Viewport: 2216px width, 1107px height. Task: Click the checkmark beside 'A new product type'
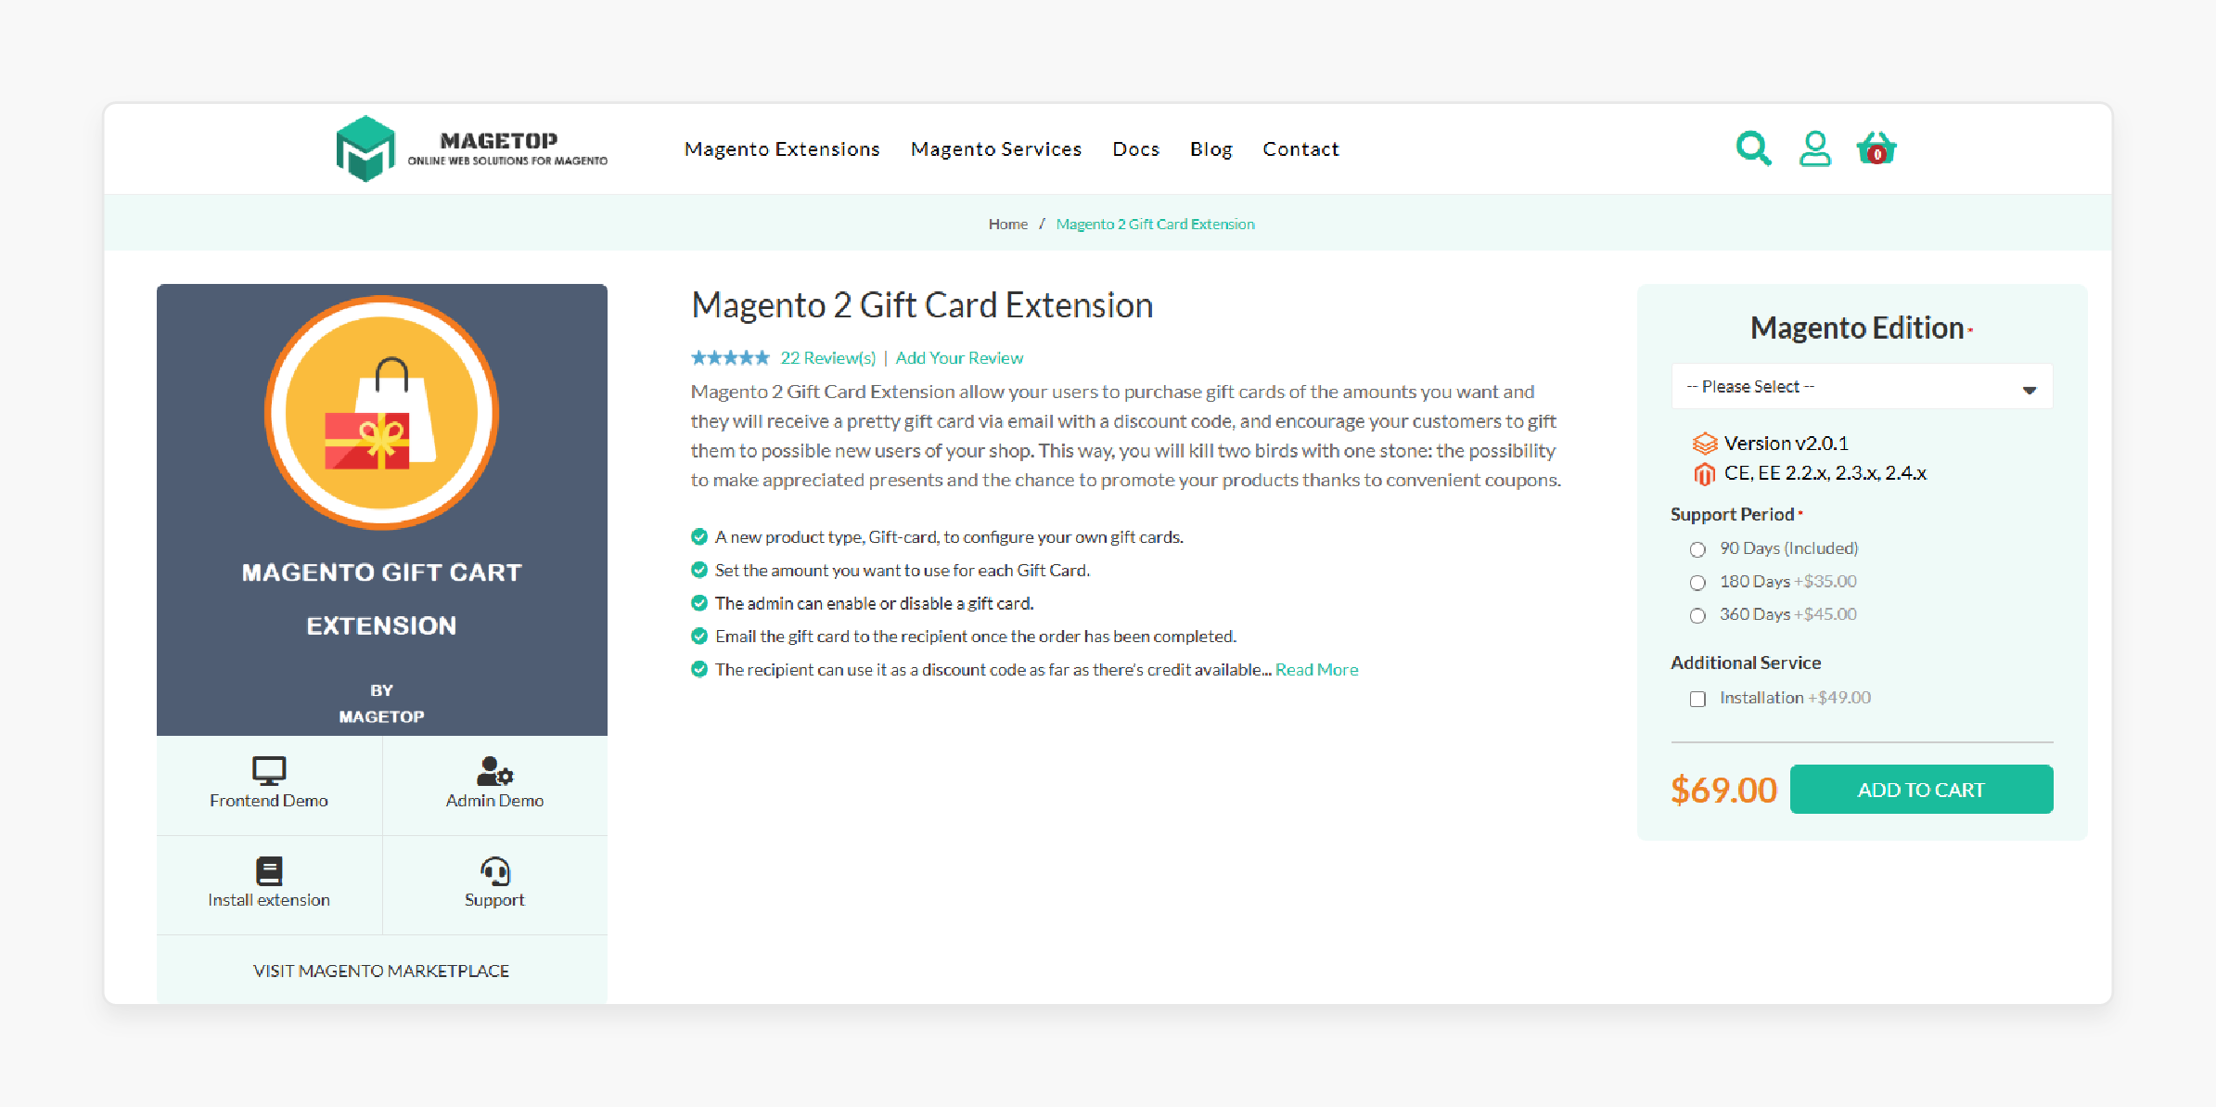699,536
